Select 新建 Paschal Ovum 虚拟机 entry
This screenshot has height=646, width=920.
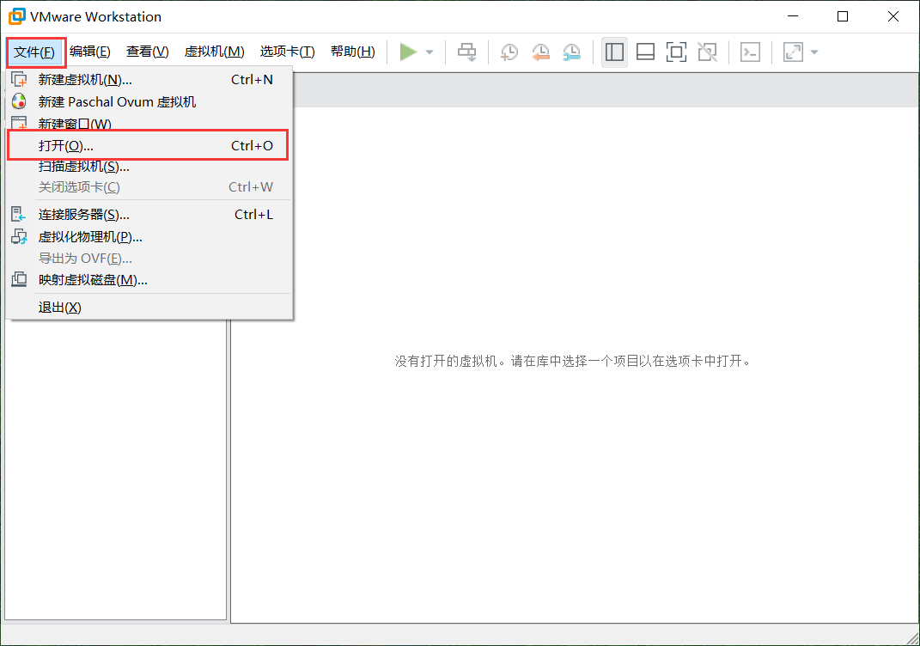click(x=149, y=101)
